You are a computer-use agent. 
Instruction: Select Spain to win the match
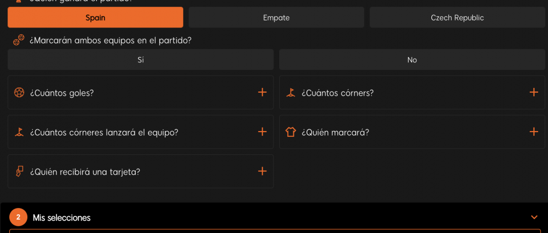click(95, 17)
